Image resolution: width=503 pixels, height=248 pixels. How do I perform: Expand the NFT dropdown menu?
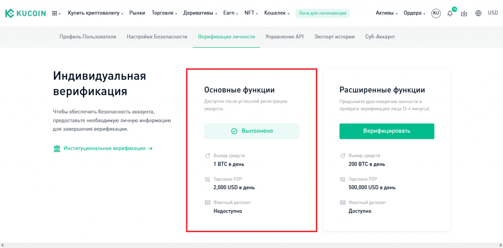(x=251, y=13)
